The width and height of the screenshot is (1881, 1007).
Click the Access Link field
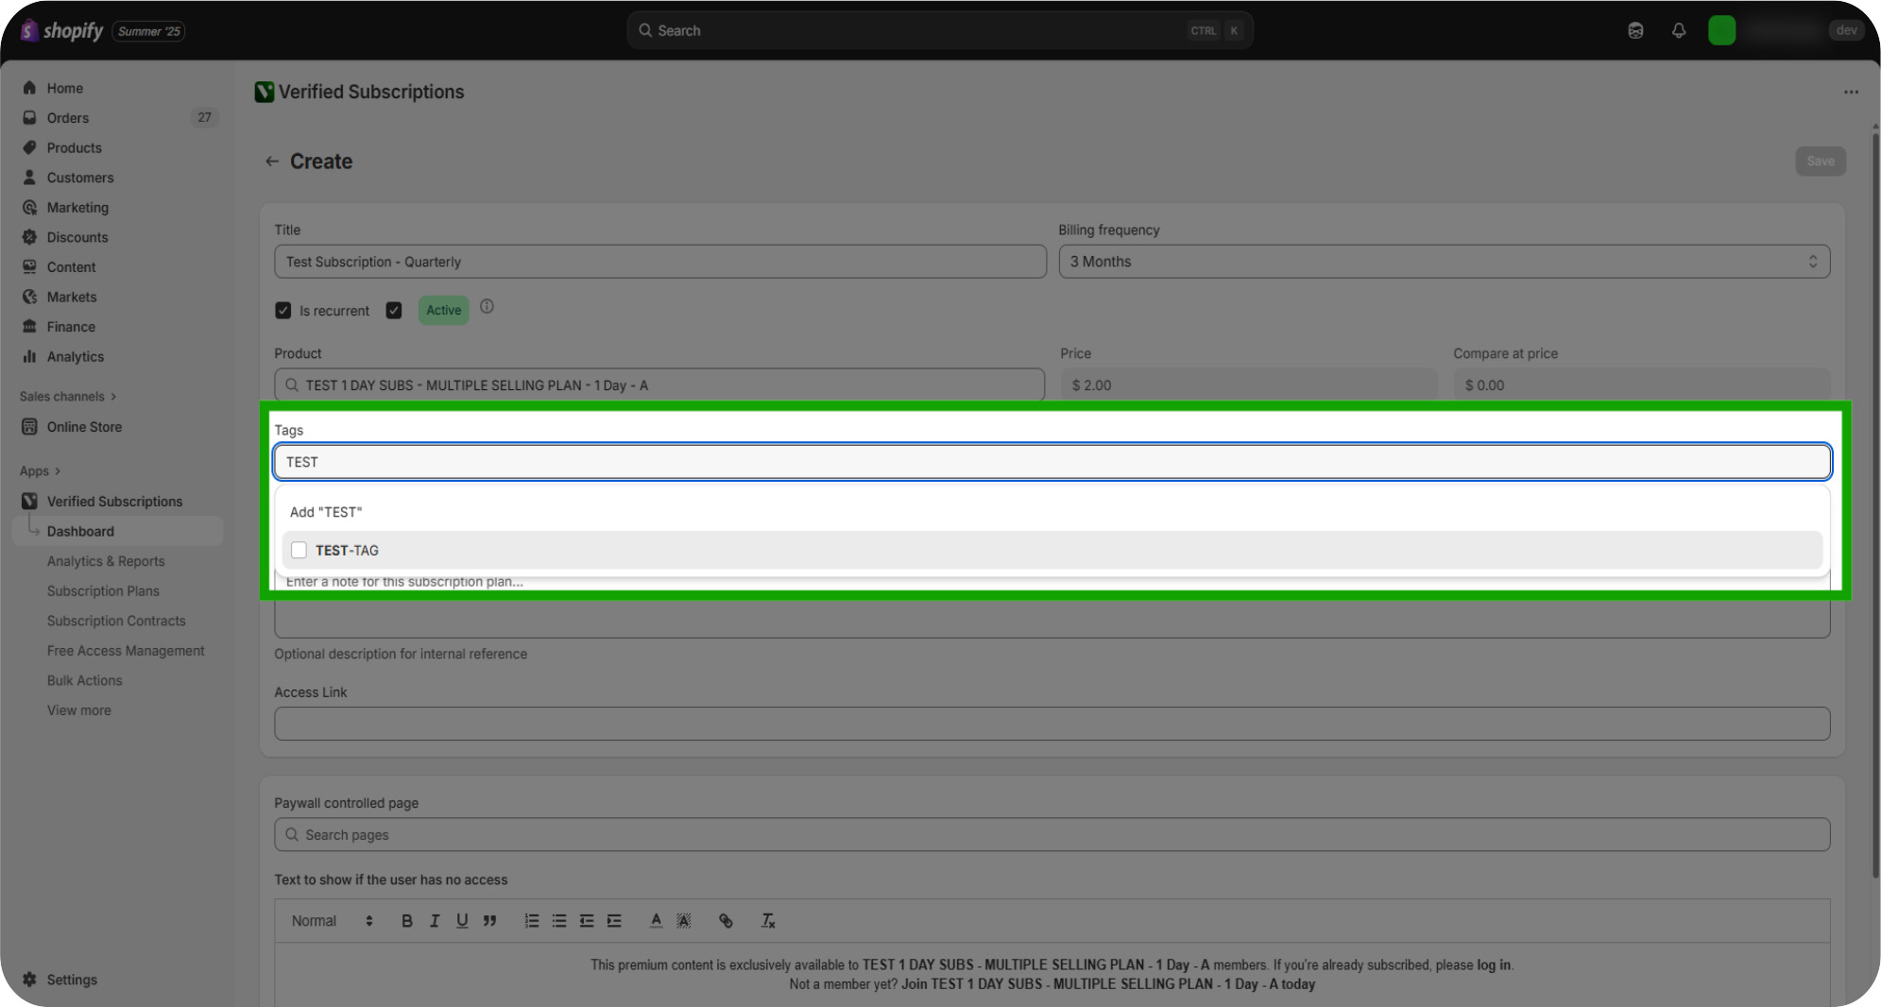coord(1052,724)
